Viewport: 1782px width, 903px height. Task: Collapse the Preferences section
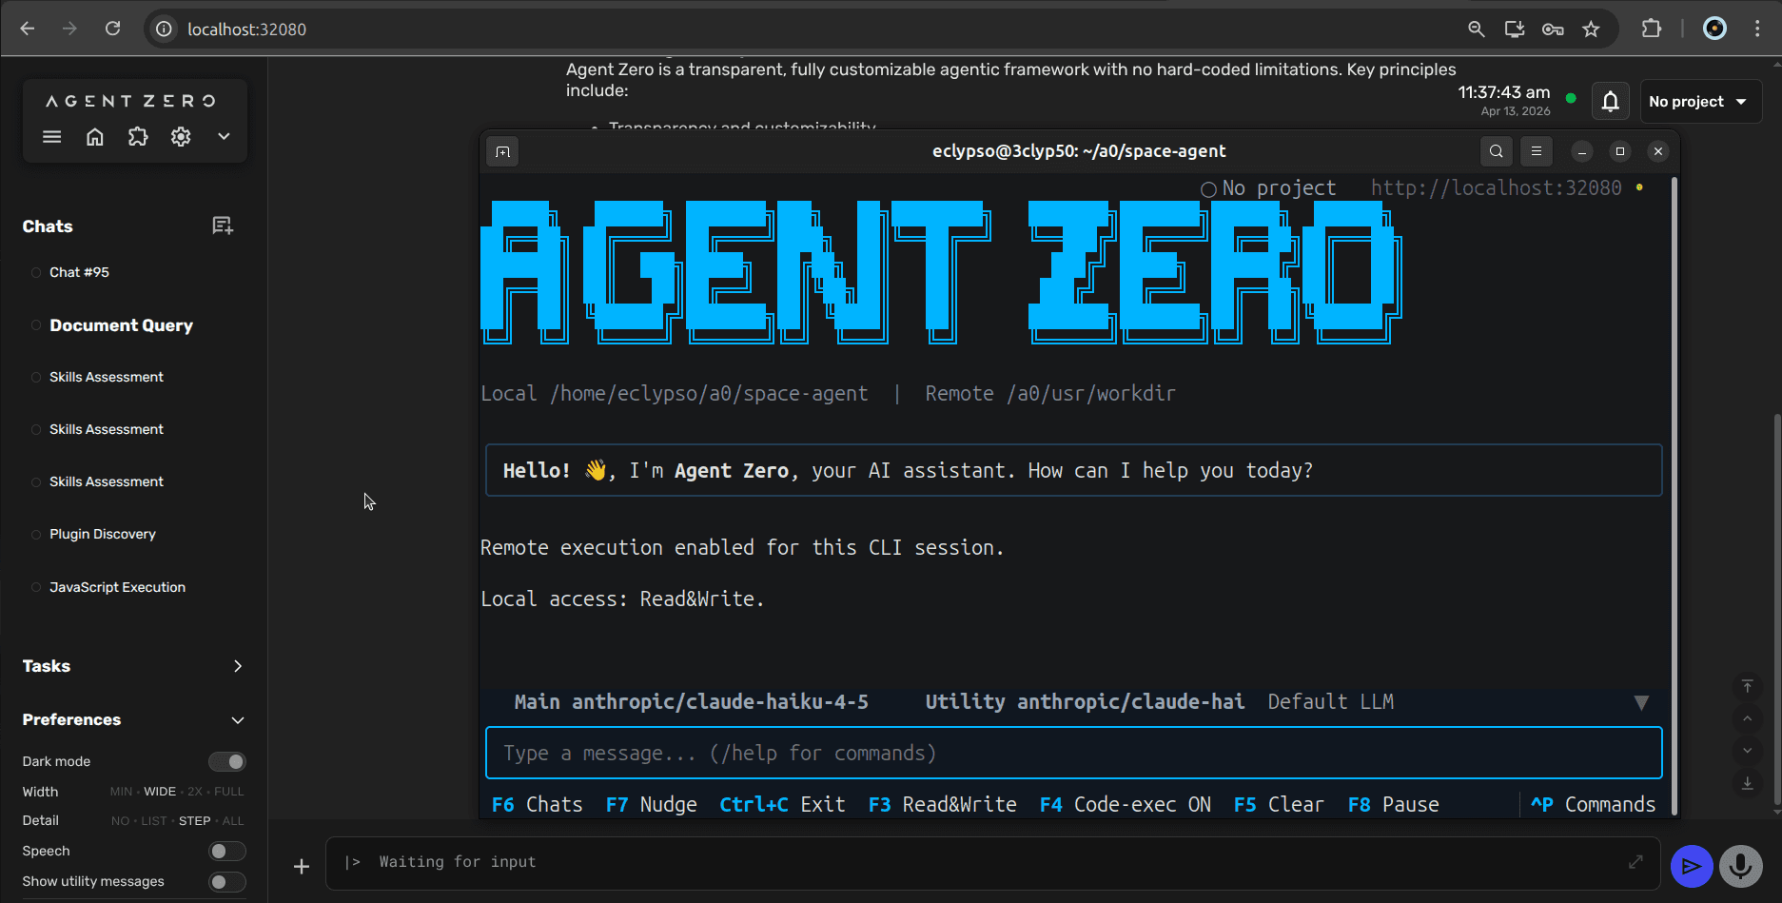(238, 720)
